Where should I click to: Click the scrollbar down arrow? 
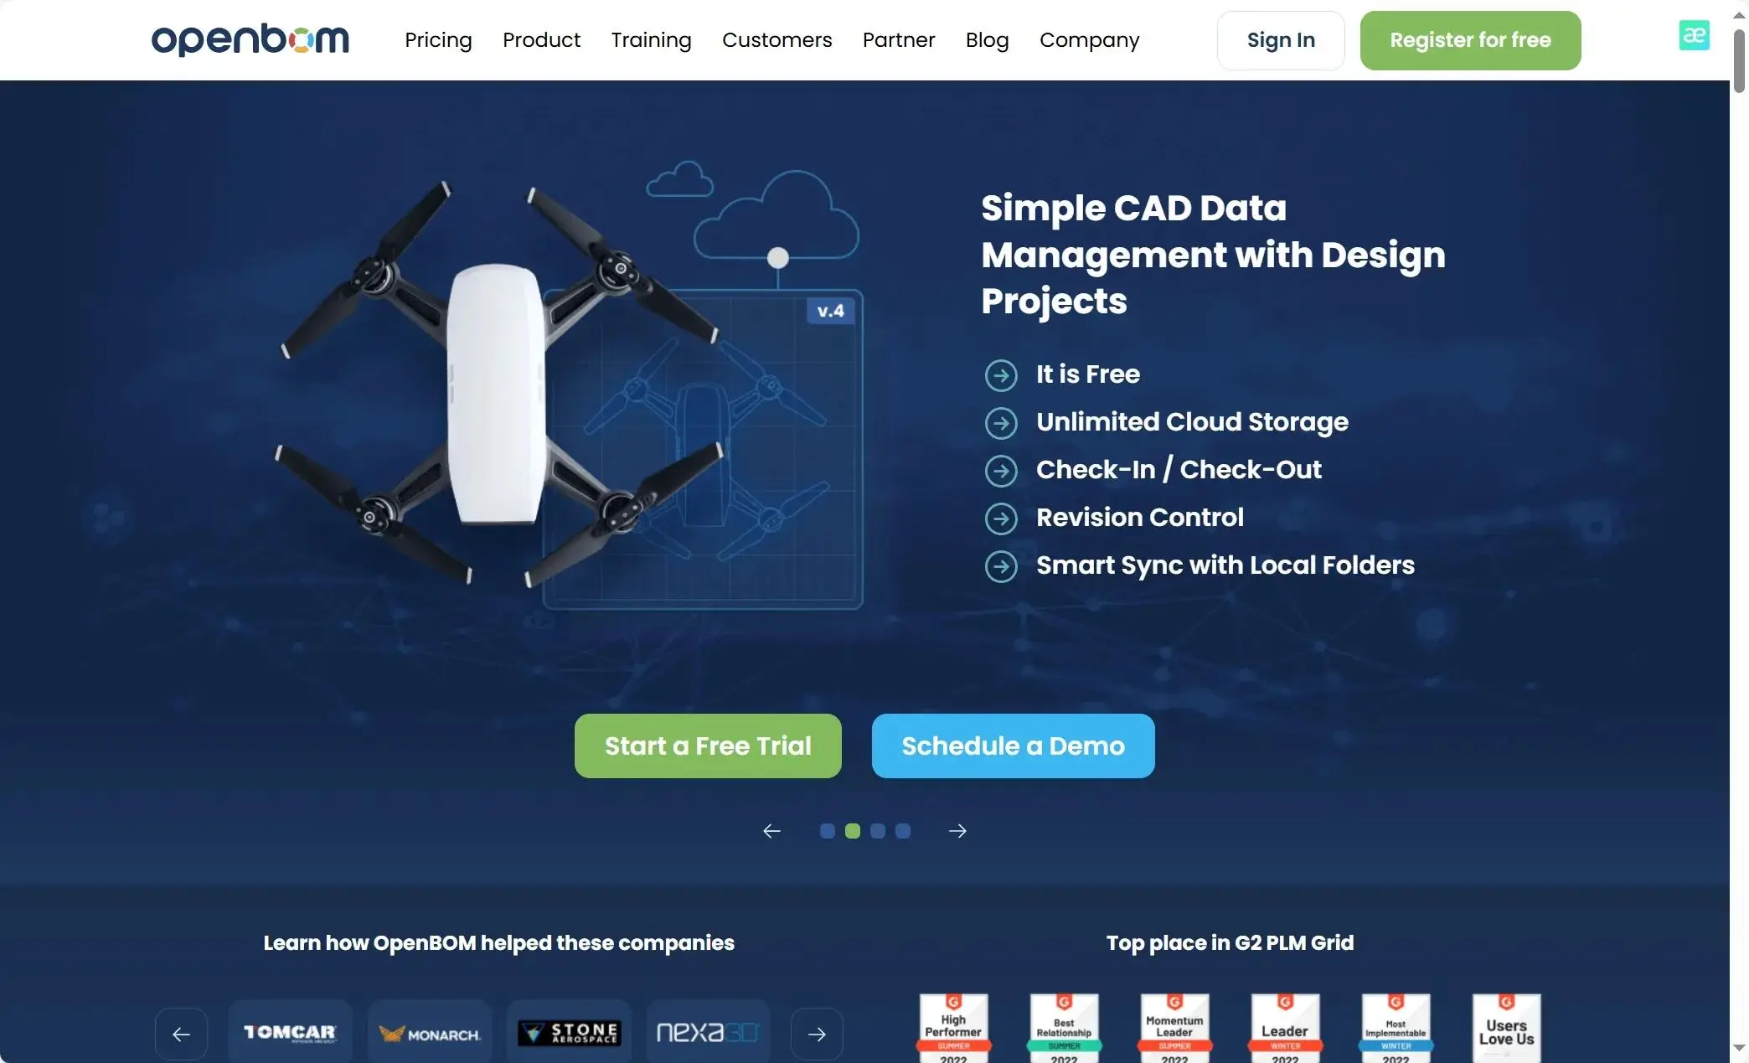click(1739, 1048)
